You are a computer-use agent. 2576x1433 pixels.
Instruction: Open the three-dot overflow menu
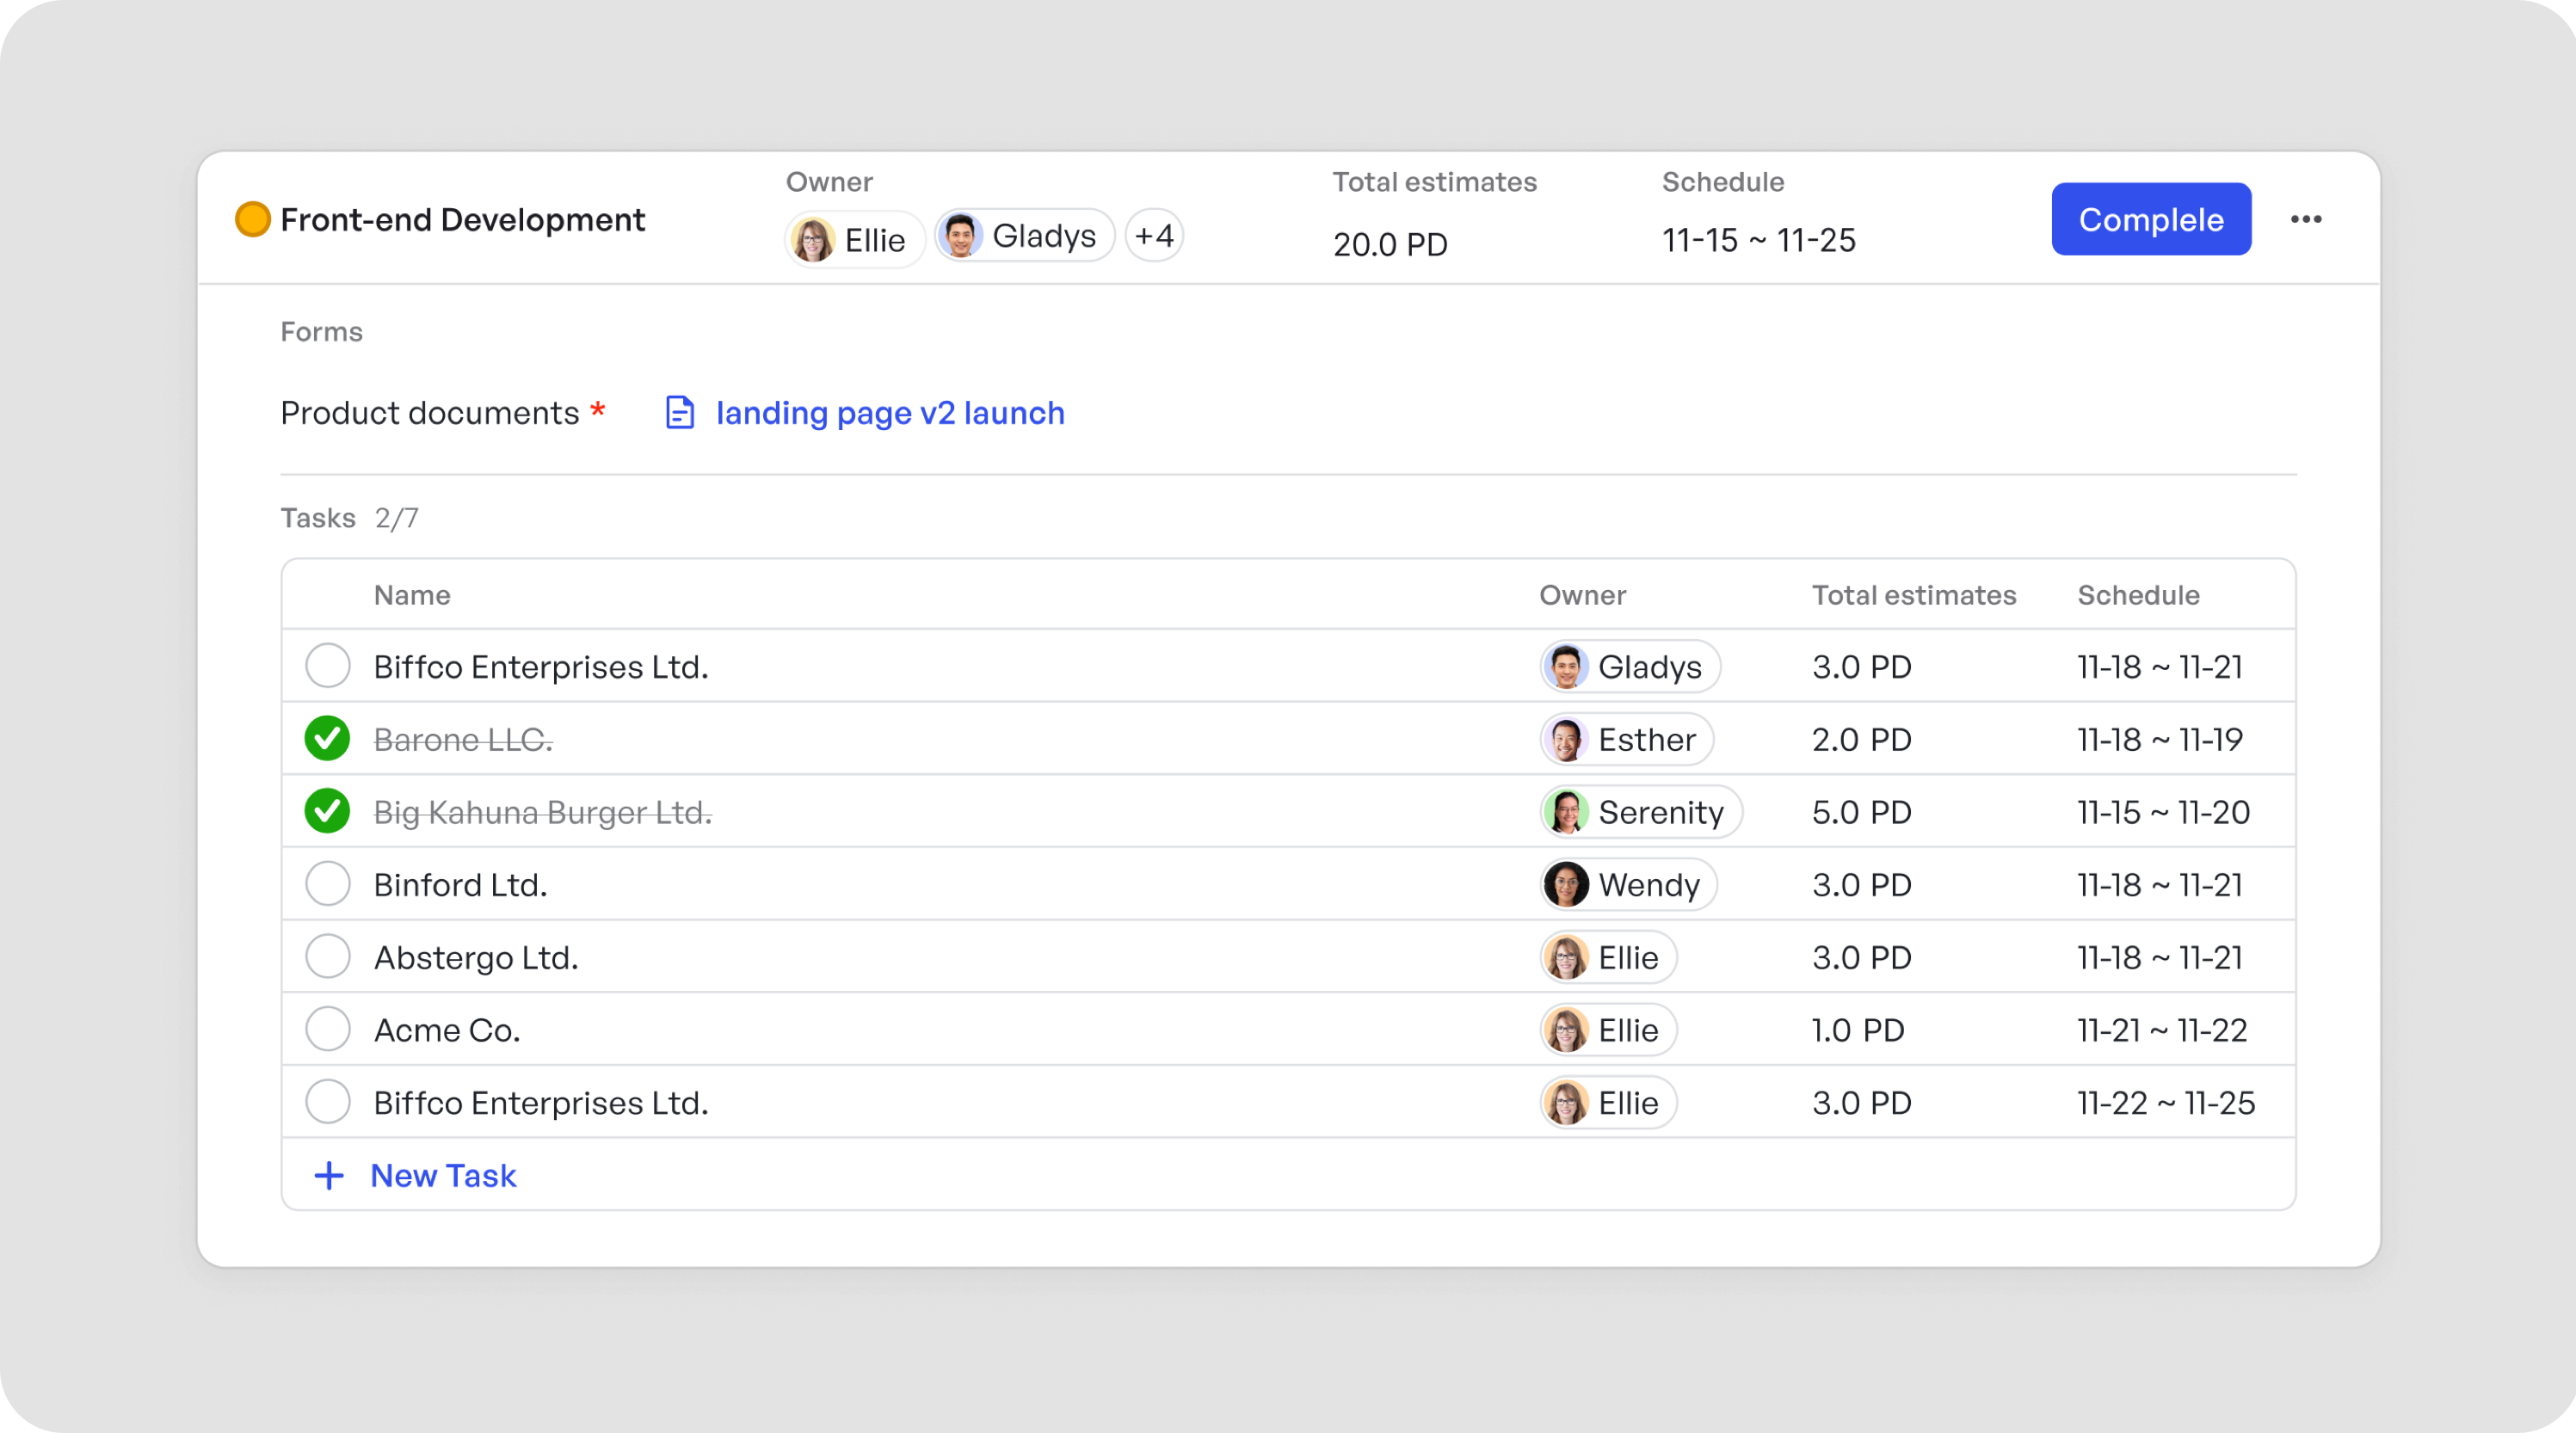point(2307,219)
